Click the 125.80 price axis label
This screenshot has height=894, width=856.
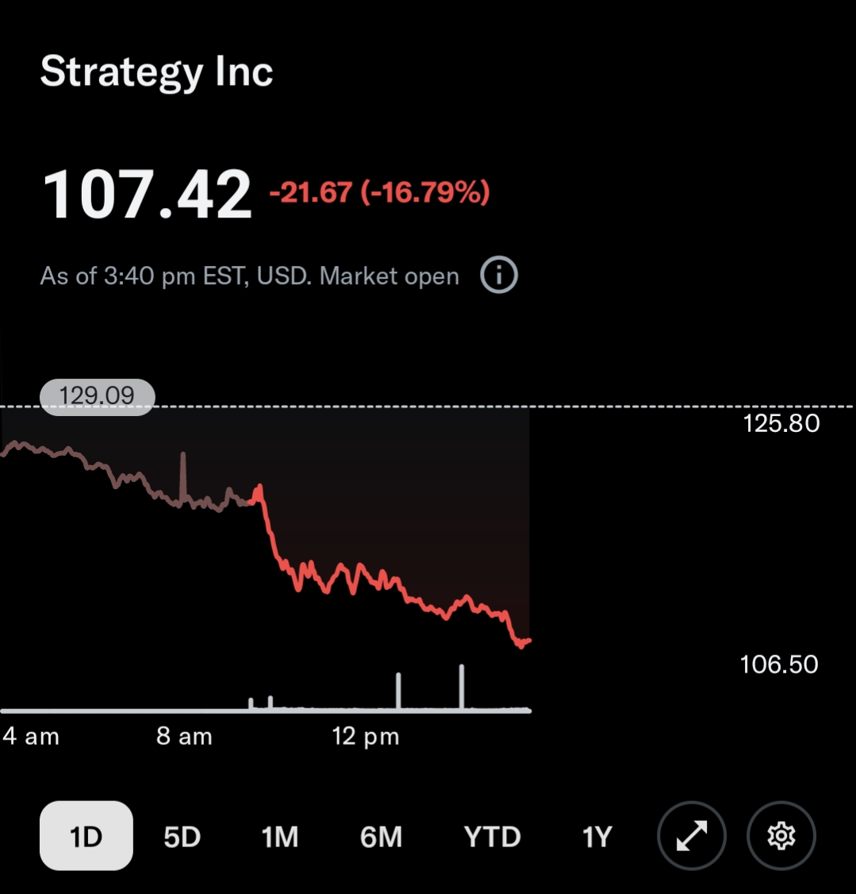point(781,423)
